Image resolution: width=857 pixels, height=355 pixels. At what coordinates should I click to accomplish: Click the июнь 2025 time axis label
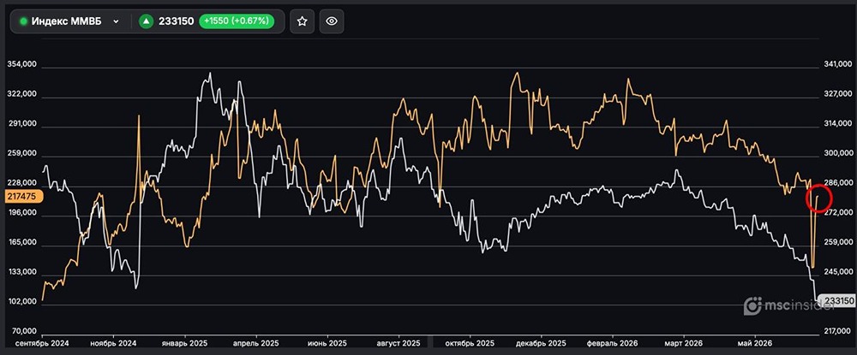[327, 344]
